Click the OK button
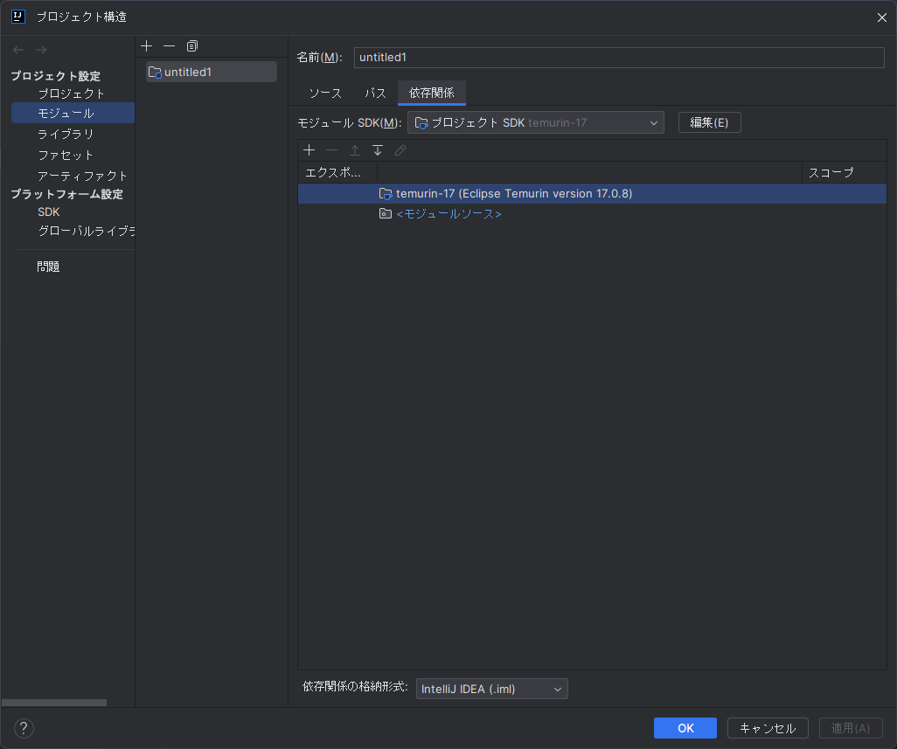Screen dimensions: 897x749 point(685,728)
